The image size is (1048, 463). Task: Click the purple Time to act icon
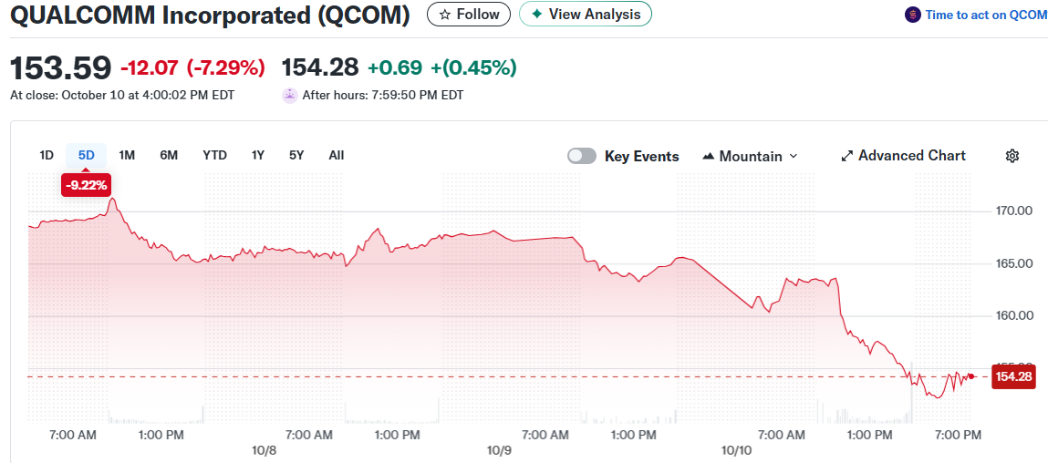click(x=912, y=15)
